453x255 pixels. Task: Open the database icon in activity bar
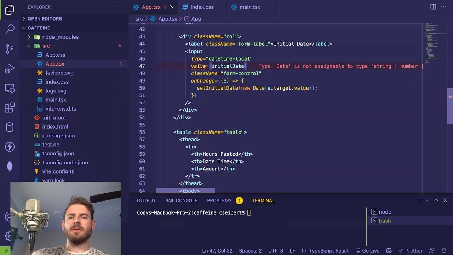(x=10, y=127)
